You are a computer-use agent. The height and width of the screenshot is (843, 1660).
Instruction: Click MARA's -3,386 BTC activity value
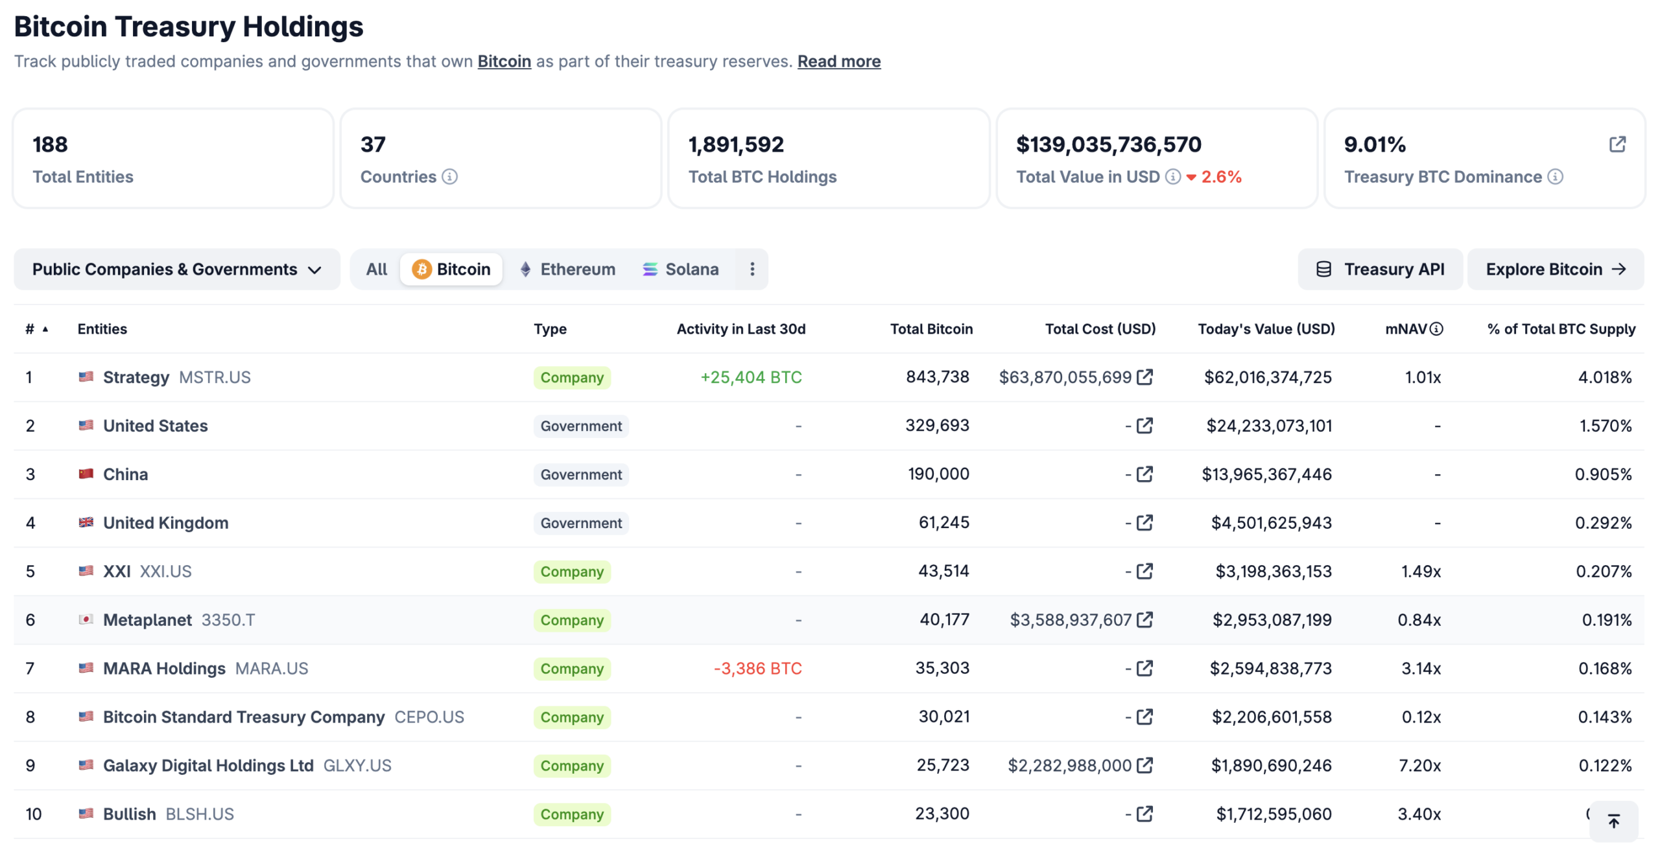pos(757,667)
